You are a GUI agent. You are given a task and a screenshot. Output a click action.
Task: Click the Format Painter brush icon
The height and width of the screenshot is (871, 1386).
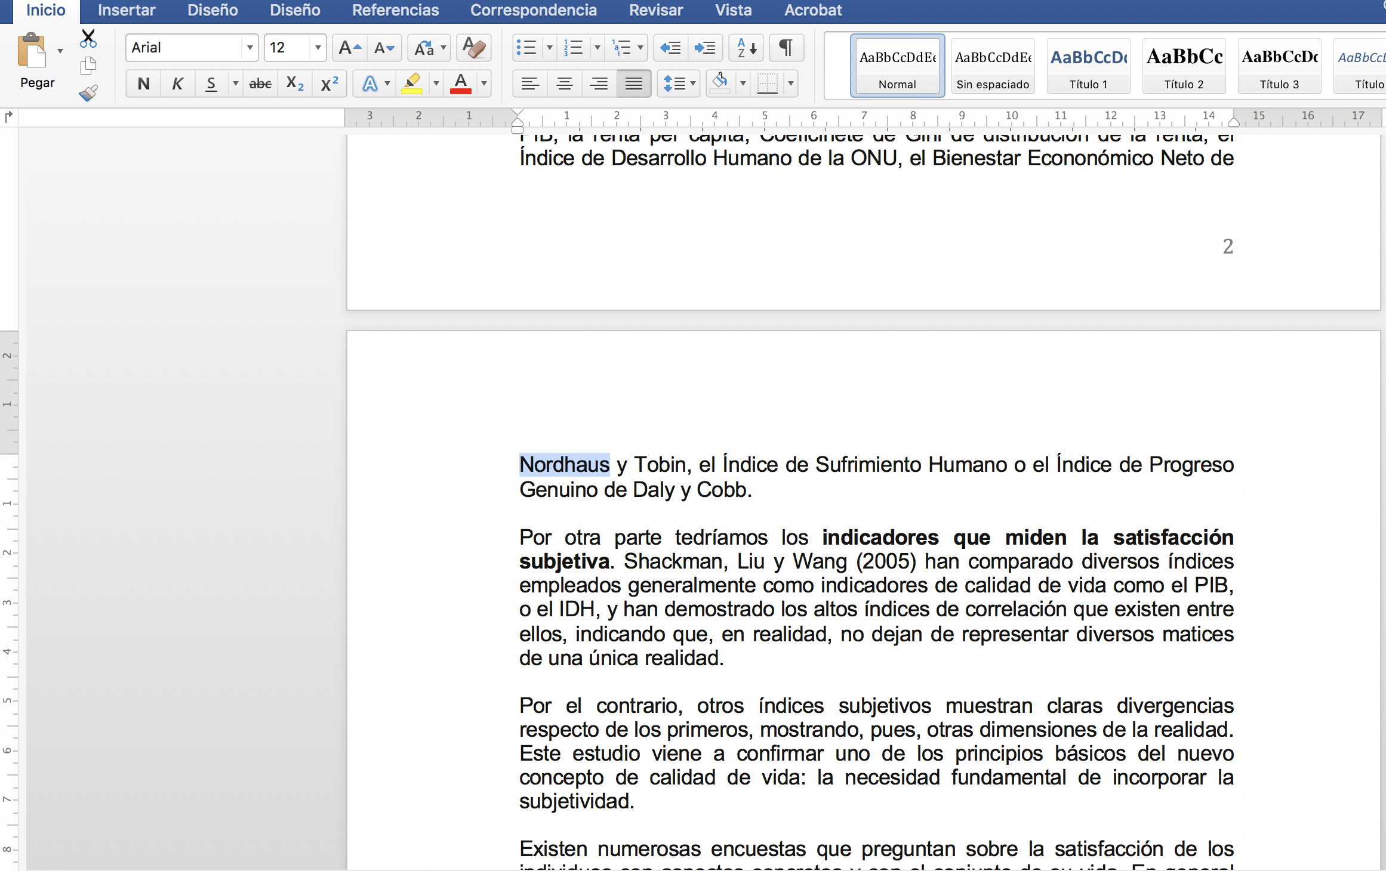88,93
